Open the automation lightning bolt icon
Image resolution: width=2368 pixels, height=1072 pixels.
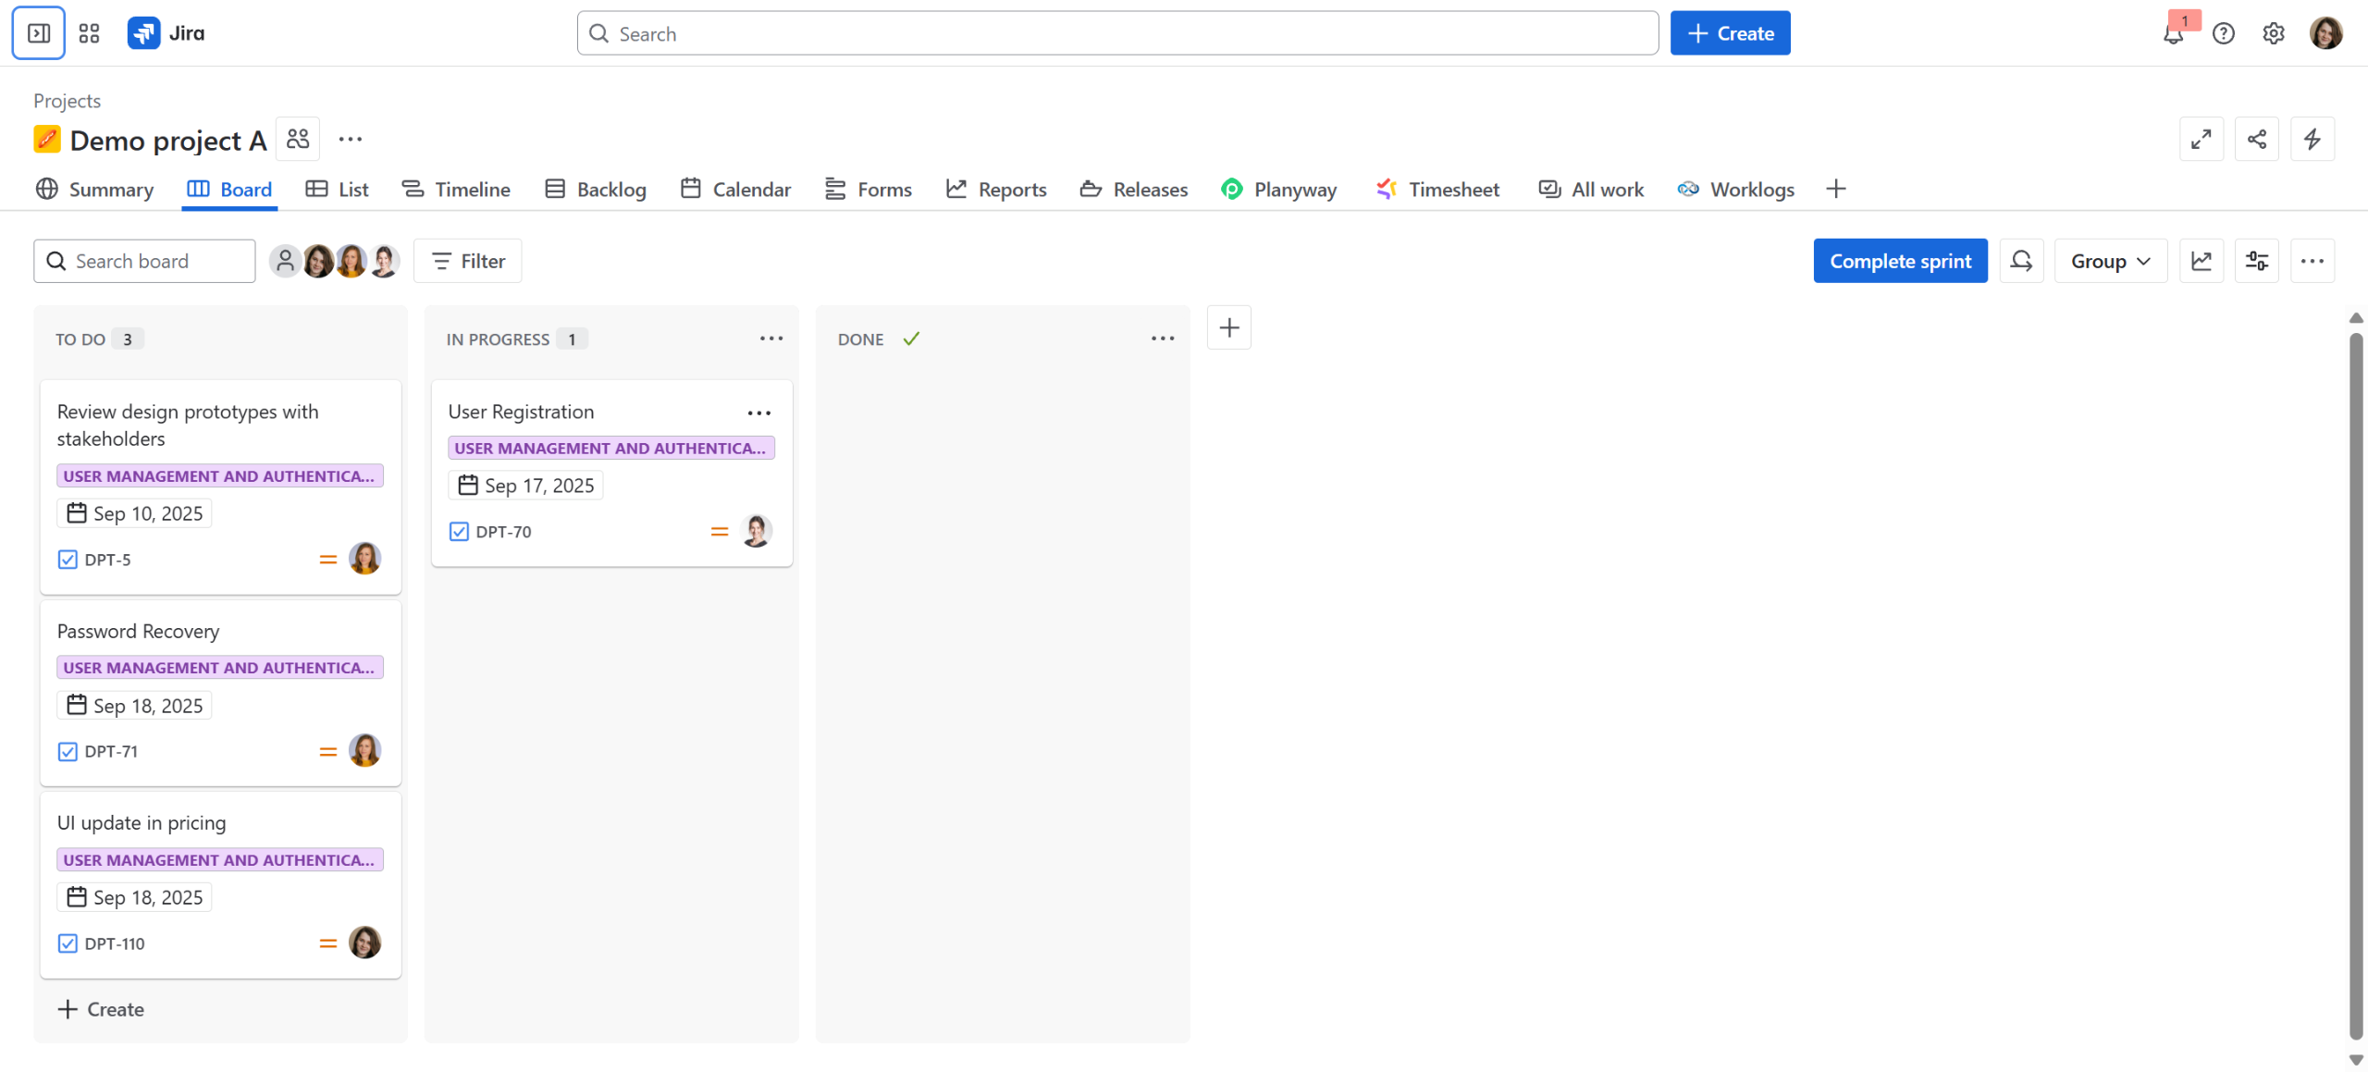coord(2312,139)
